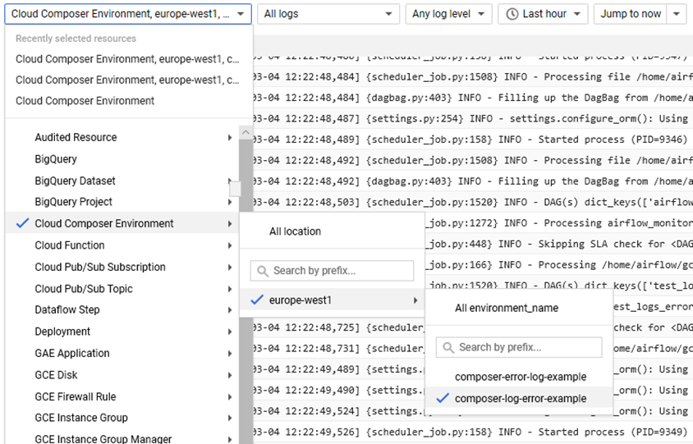Open the Any log level dropdown
693x444 pixels.
[448, 14]
